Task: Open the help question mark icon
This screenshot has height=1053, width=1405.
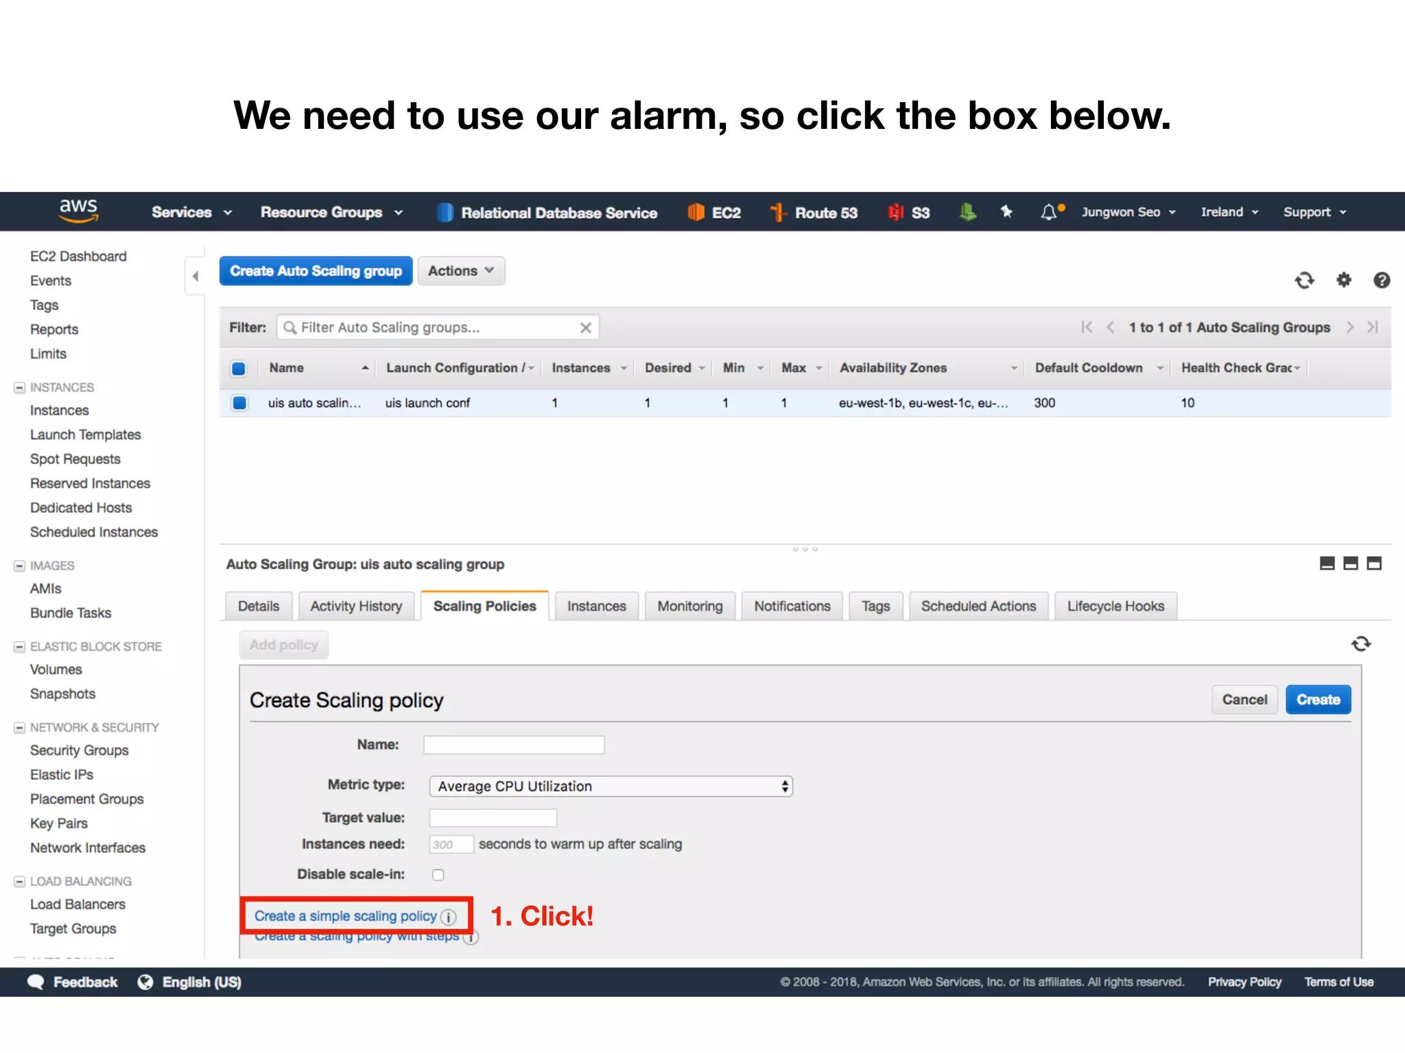Action: tap(1382, 280)
